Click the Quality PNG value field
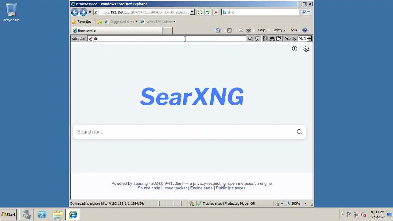This screenshot has height=221, width=393. click(302, 39)
